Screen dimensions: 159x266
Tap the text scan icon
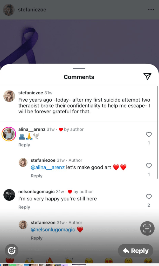[x=147, y=228]
